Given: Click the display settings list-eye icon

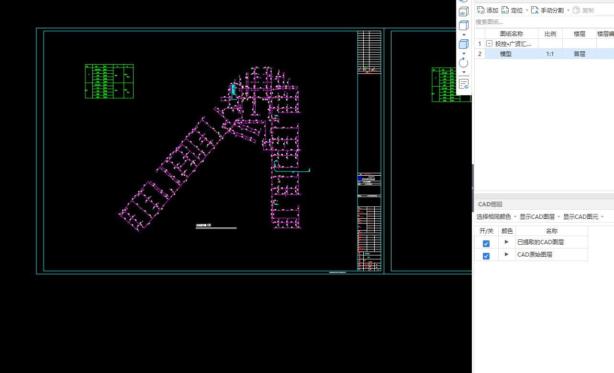Looking at the screenshot, I should 464,84.
